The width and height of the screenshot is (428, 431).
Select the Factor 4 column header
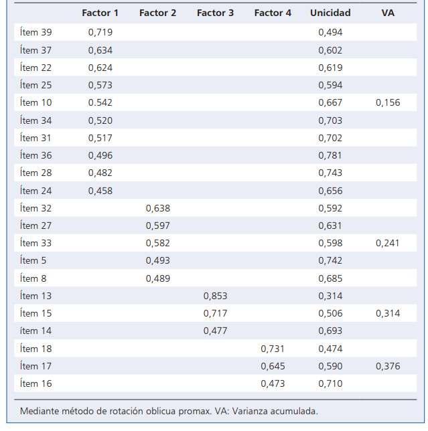point(273,13)
